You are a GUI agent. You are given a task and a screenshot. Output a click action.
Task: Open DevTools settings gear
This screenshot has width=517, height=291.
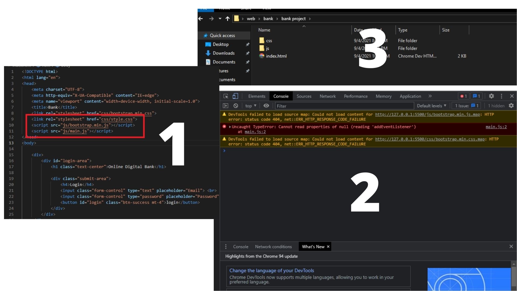tap(492, 96)
